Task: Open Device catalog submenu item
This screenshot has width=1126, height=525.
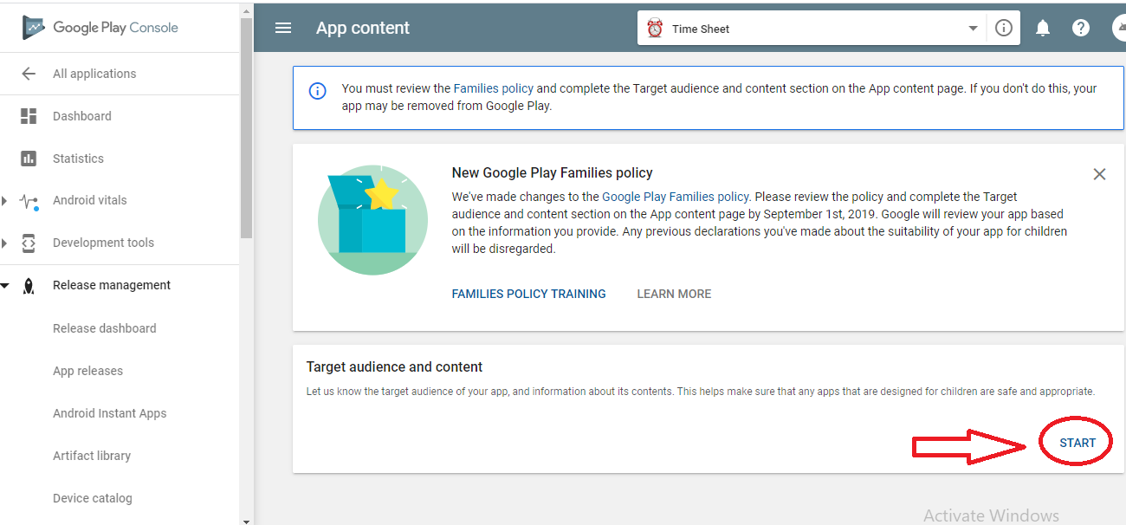Action: click(93, 498)
